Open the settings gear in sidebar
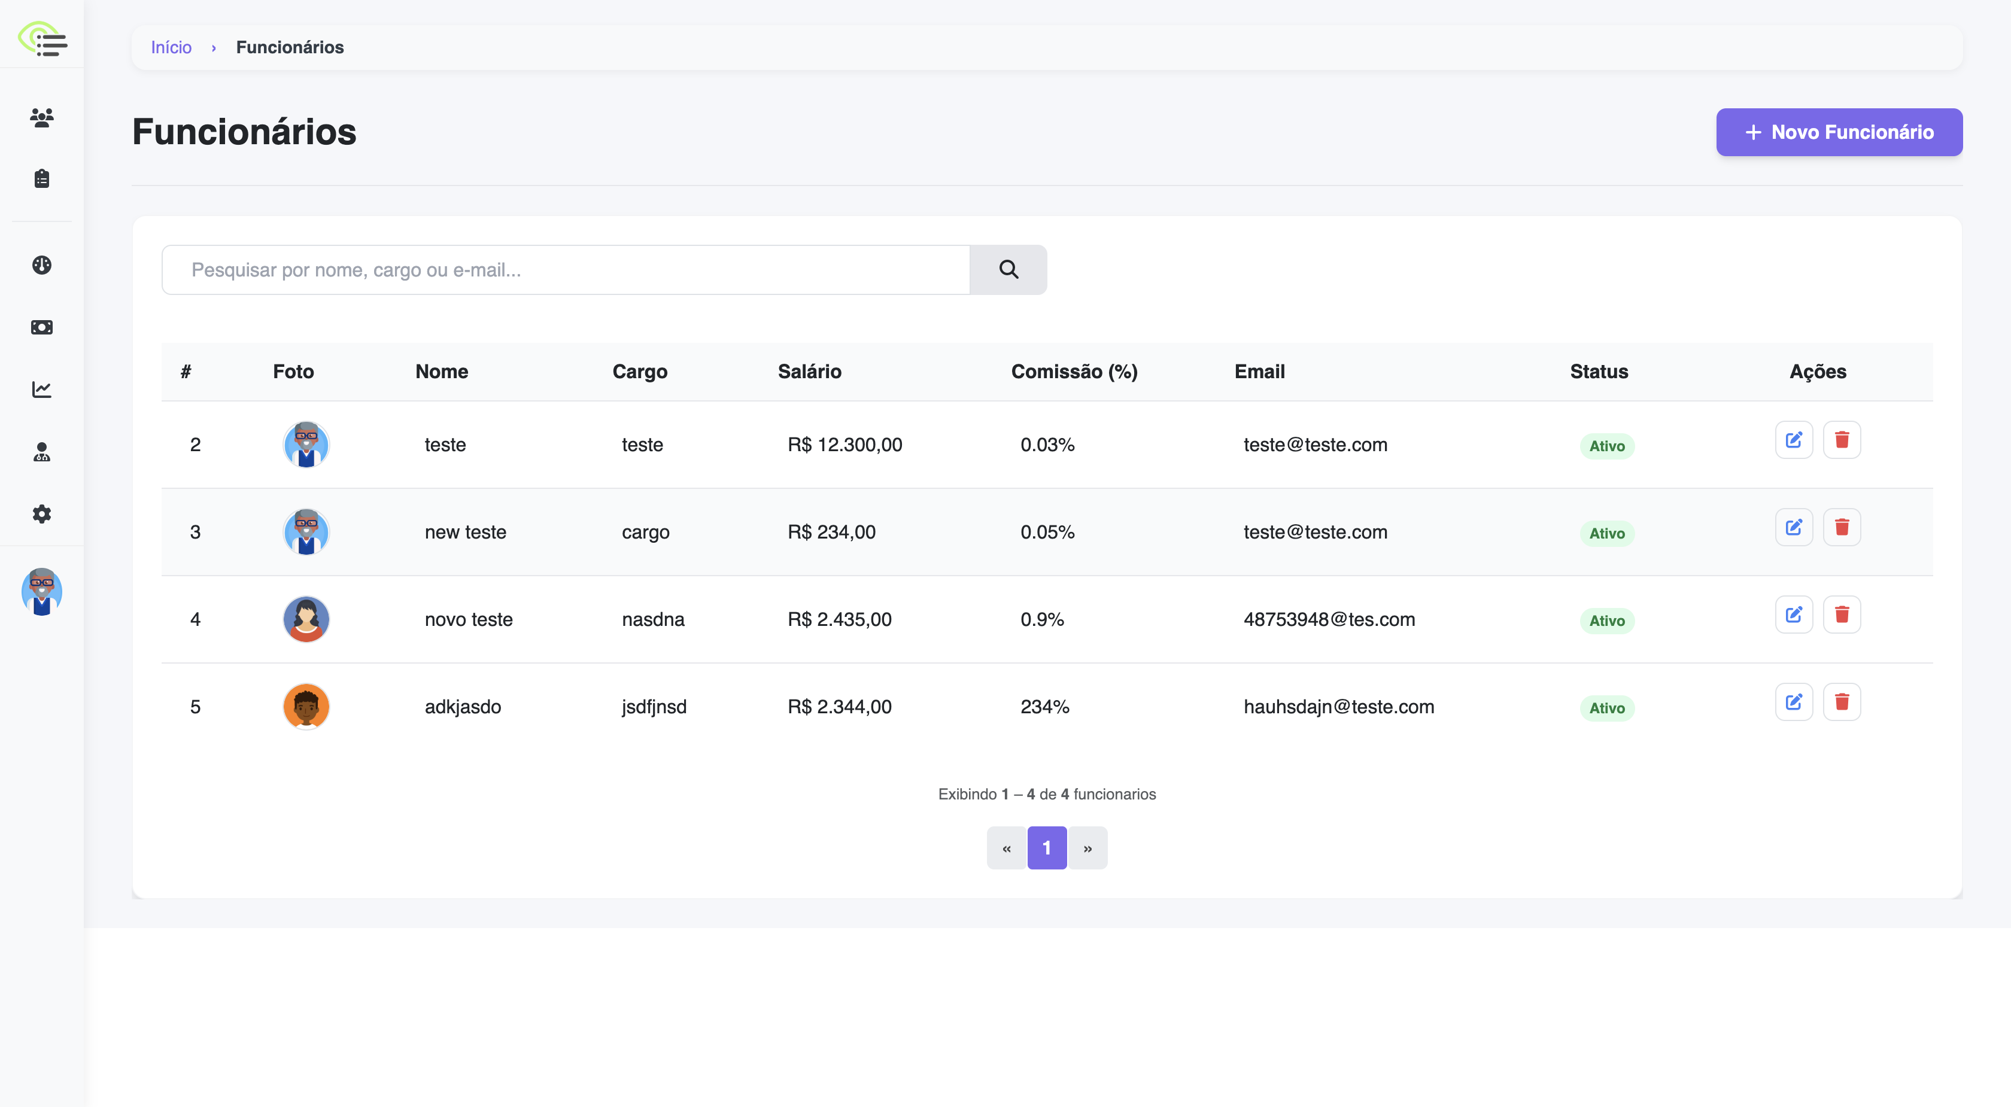Viewport: 2011px width, 1107px height. [x=41, y=513]
